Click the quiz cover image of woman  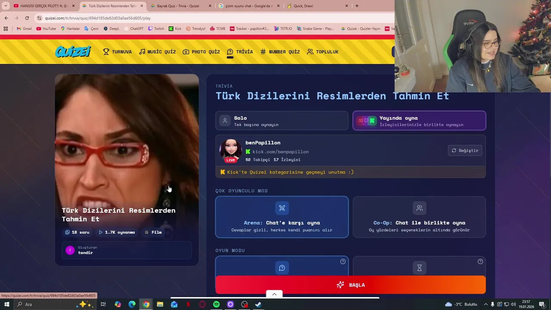coord(127,142)
